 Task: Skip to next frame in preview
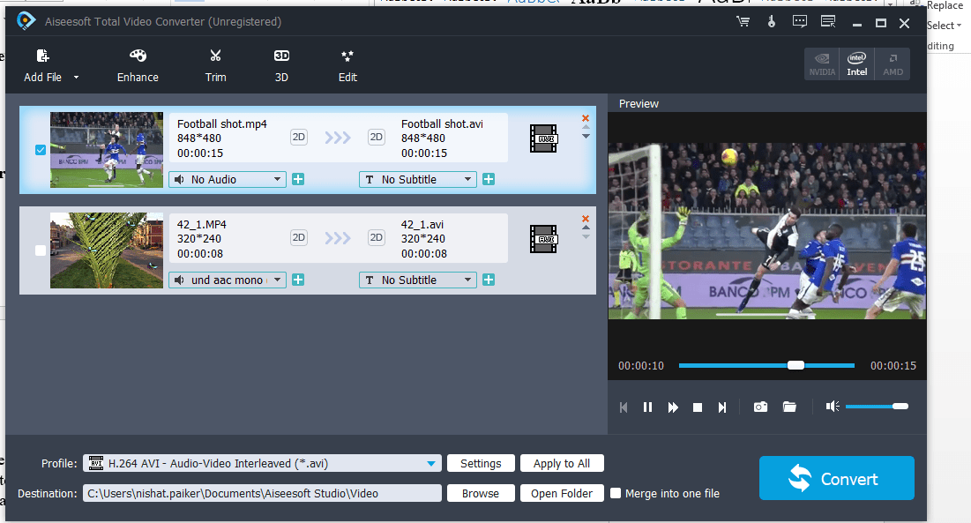click(x=722, y=407)
